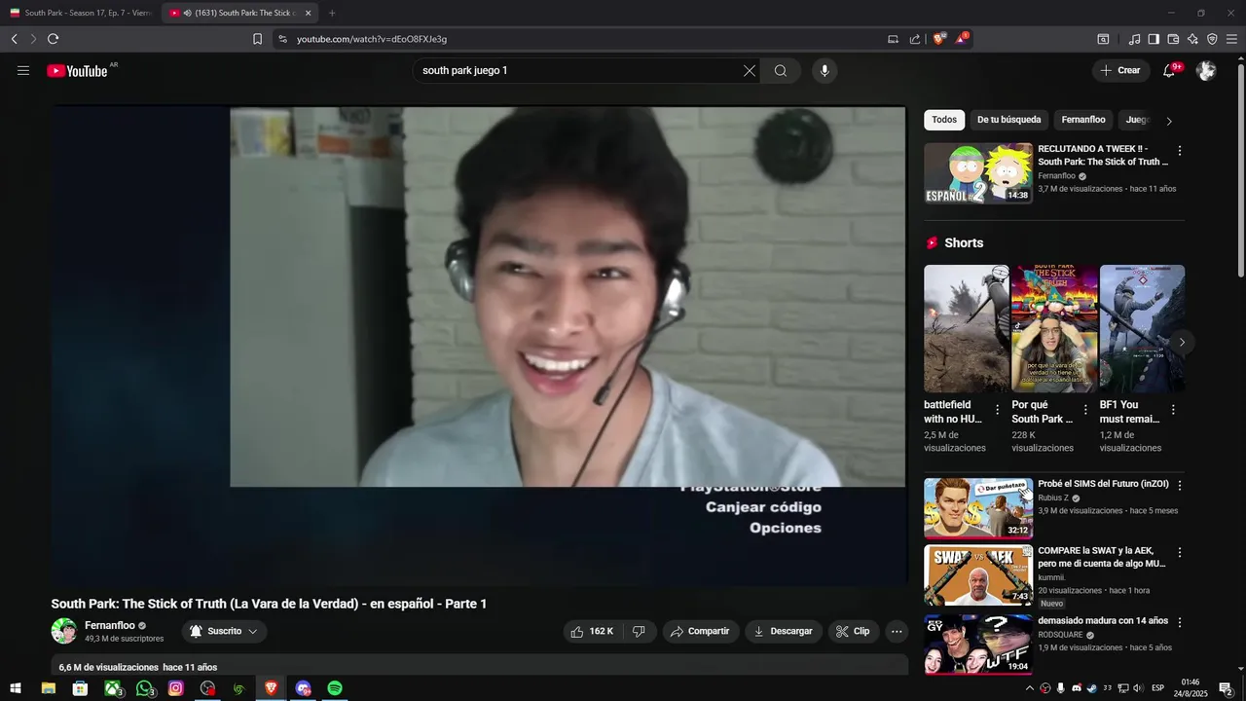This screenshot has height=701, width=1246.
Task: Go to YouTube home via logo
Action: click(x=77, y=70)
